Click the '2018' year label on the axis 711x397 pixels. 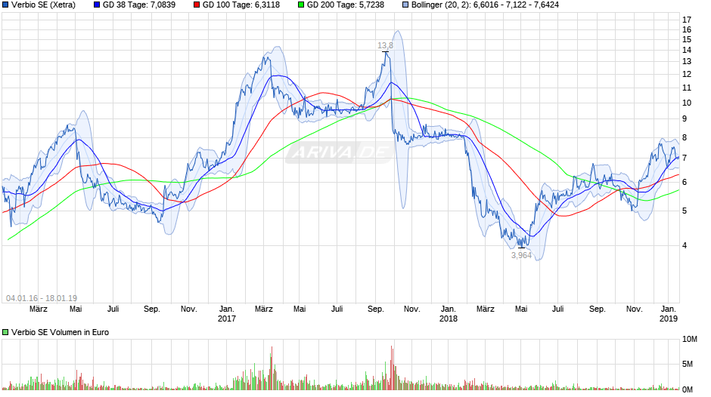click(x=449, y=319)
